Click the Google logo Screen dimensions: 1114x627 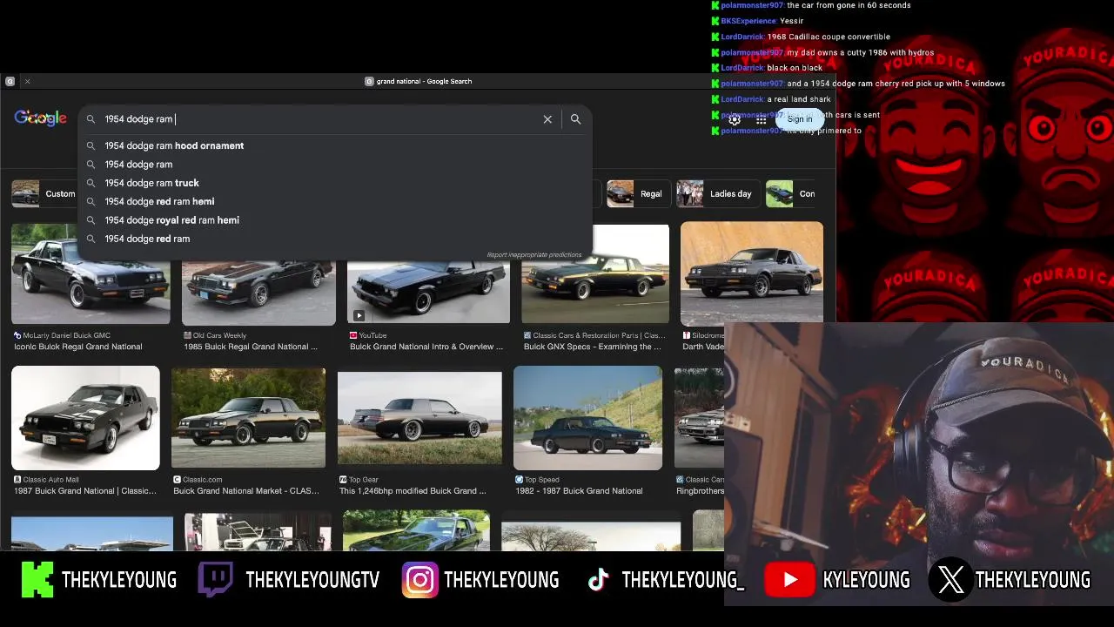(40, 118)
